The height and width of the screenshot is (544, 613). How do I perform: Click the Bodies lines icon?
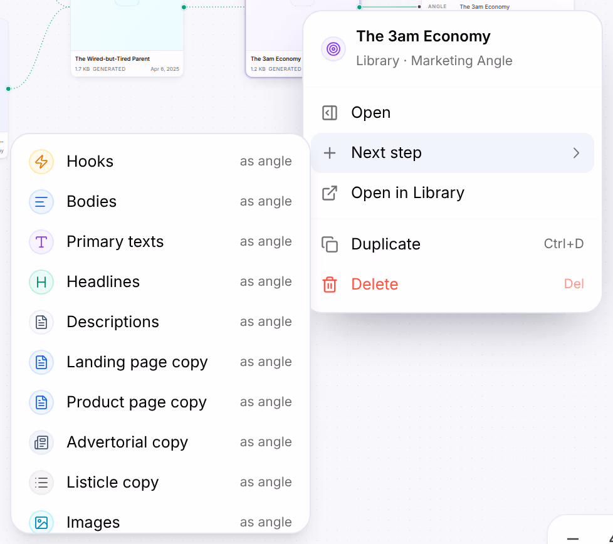(41, 202)
